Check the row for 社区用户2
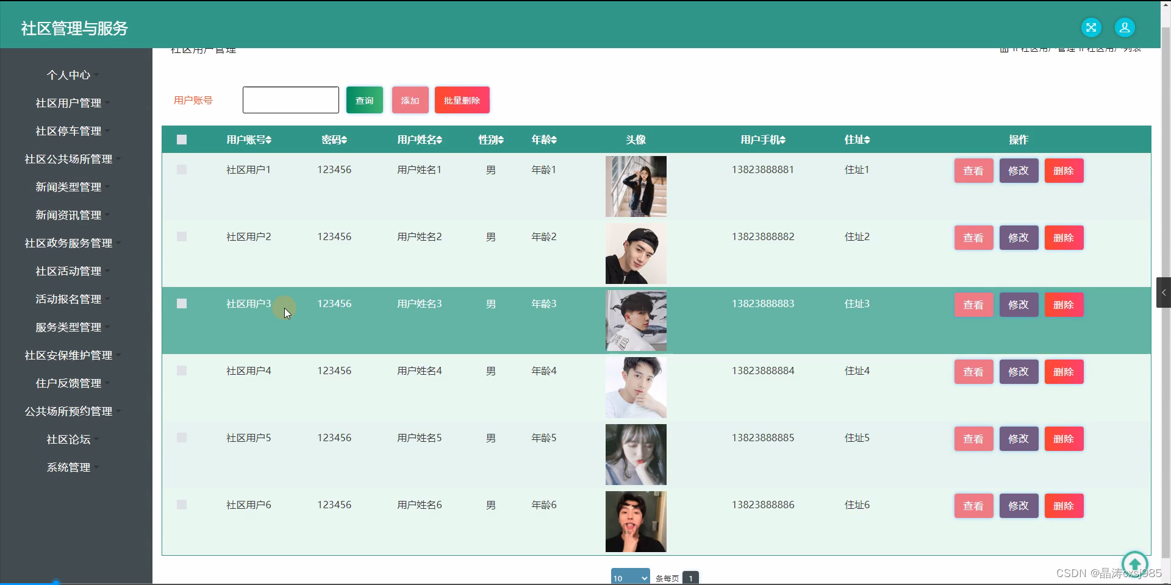 182,236
